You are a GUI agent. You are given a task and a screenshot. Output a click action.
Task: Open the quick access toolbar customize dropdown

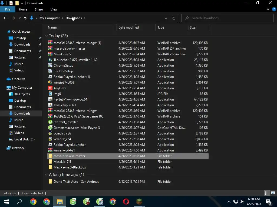click(22, 3)
